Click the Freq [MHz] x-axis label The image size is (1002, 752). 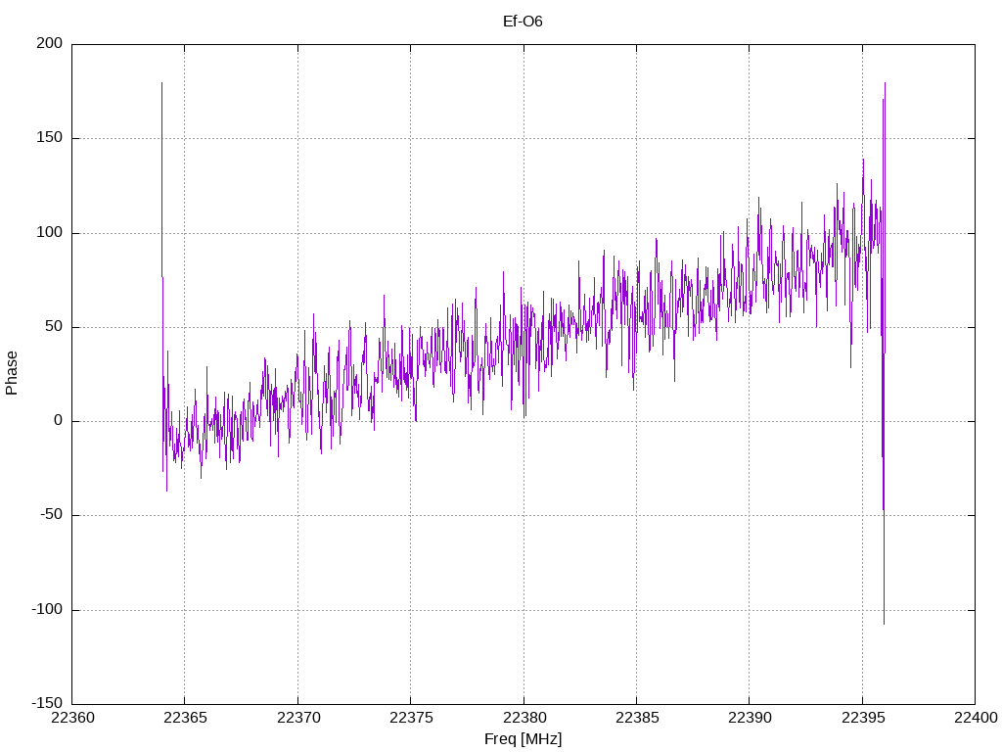tap(523, 738)
